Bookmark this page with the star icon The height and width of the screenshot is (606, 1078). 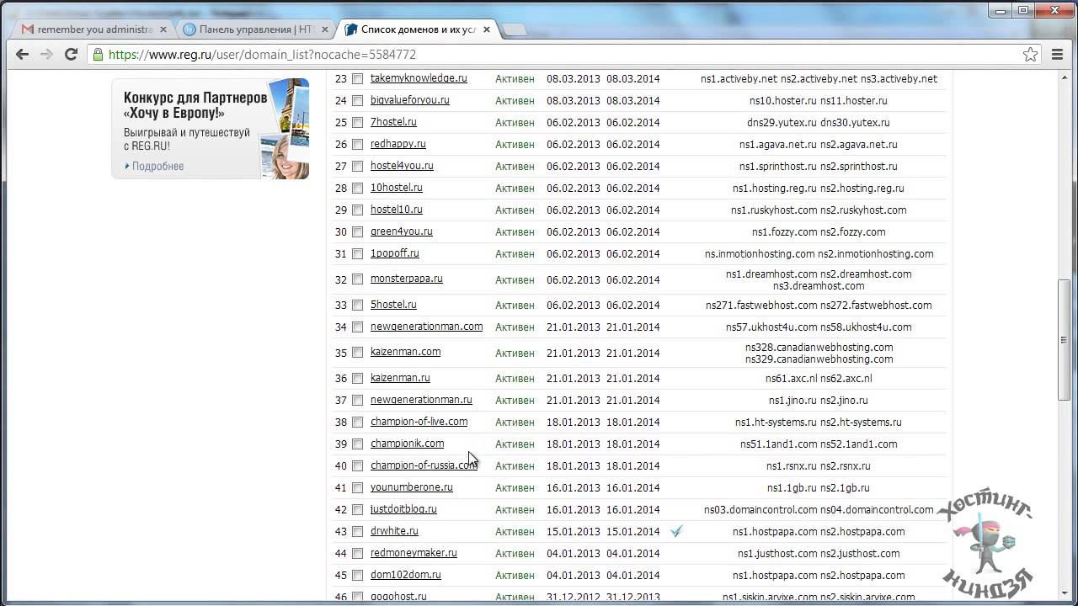click(1030, 54)
